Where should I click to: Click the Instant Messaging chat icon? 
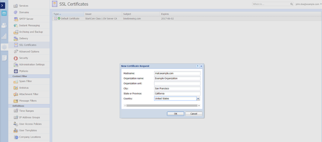point(16,25)
